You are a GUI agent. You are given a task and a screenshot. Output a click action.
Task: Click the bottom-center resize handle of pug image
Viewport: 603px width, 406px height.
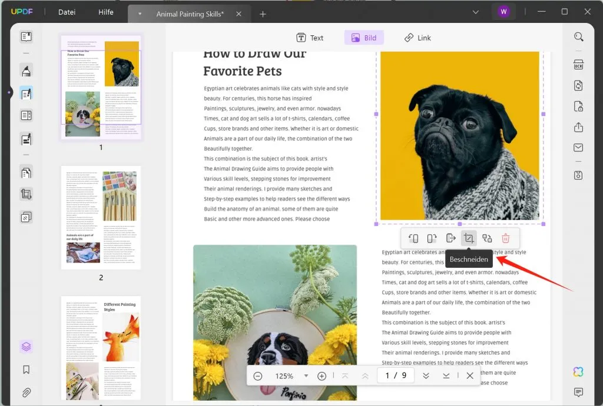[x=459, y=224]
